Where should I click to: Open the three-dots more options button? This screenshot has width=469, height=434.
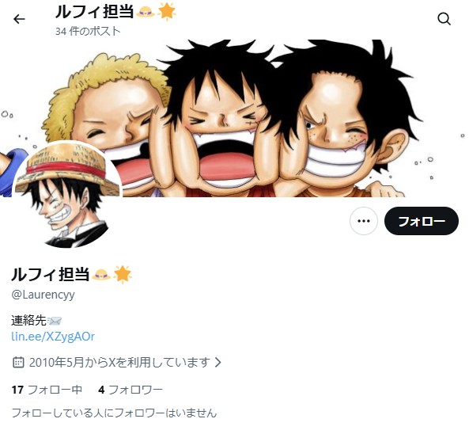tap(363, 221)
